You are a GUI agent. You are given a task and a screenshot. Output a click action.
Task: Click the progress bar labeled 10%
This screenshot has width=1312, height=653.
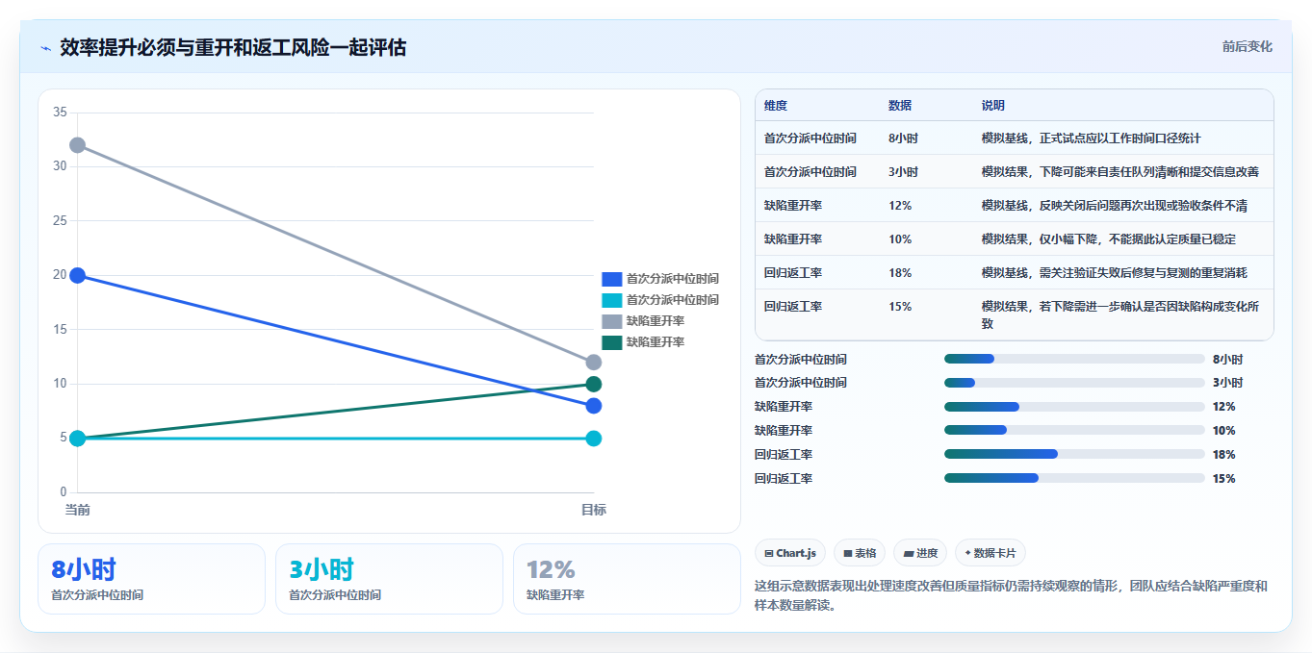(1074, 430)
